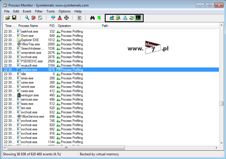Select the Idle process row
Image resolution: width=226 pixels, height=159 pixels.
111,74
